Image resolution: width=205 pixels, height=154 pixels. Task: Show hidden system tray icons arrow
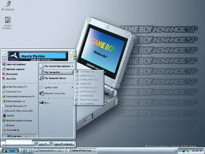175,151
